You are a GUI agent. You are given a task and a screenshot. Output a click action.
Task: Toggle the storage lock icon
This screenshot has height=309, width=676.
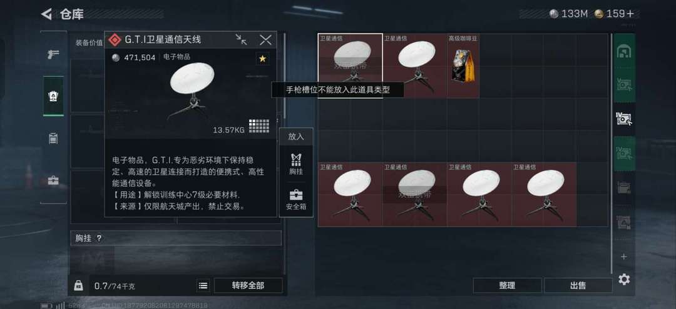(78, 285)
